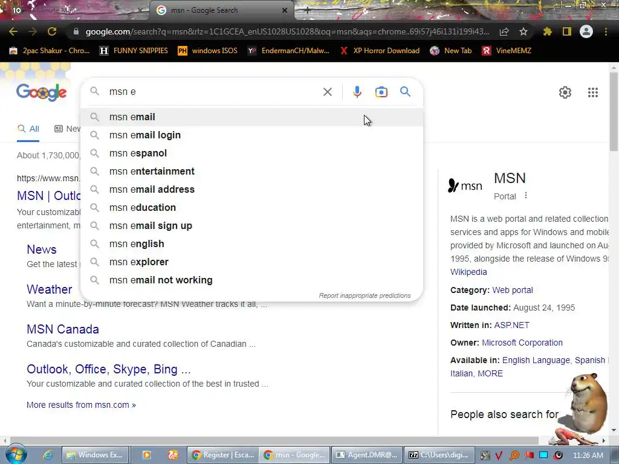Bookmark this page with the star icon
The image size is (619, 464).
(523, 31)
